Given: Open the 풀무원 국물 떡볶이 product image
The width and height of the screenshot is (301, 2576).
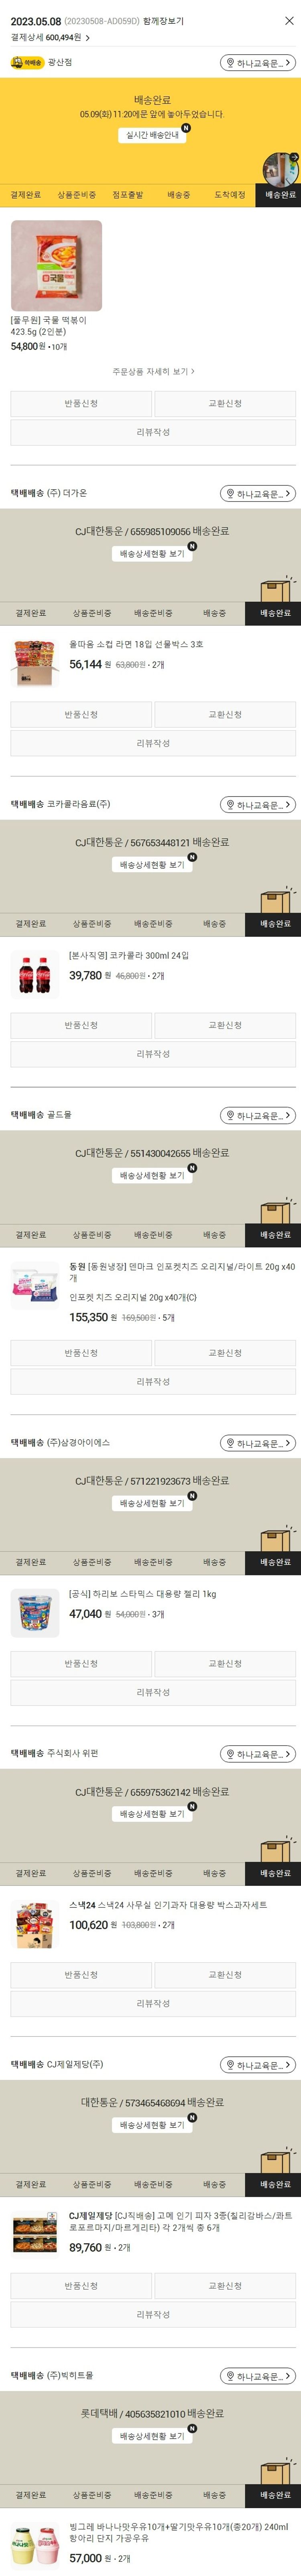Looking at the screenshot, I should [x=56, y=265].
